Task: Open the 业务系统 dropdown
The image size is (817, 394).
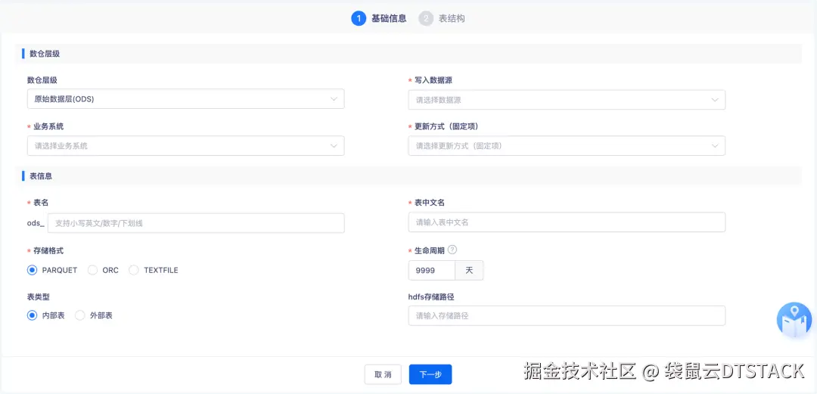Action: (185, 146)
